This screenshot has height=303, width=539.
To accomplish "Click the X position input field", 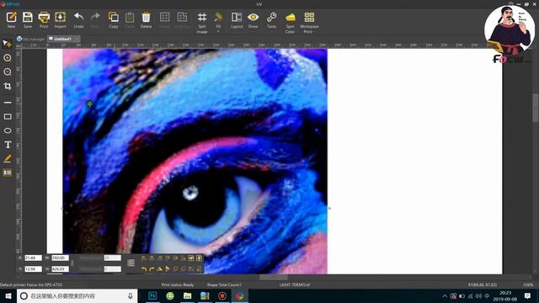I will pyautogui.click(x=33, y=258).
